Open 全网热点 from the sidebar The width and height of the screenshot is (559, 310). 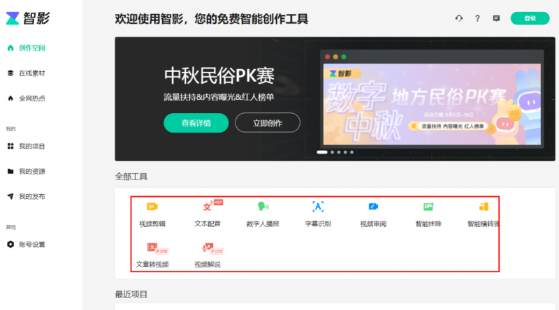pyautogui.click(x=31, y=98)
